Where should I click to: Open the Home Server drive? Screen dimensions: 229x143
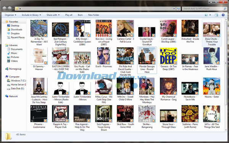pyautogui.click(x=17, y=84)
